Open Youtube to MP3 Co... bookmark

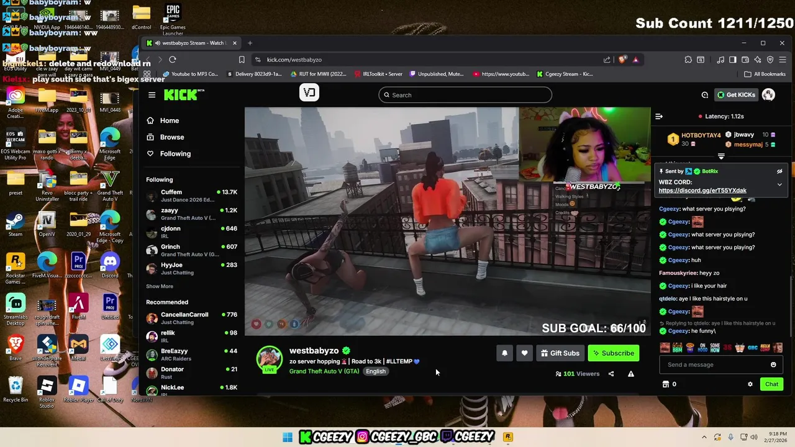(x=190, y=74)
